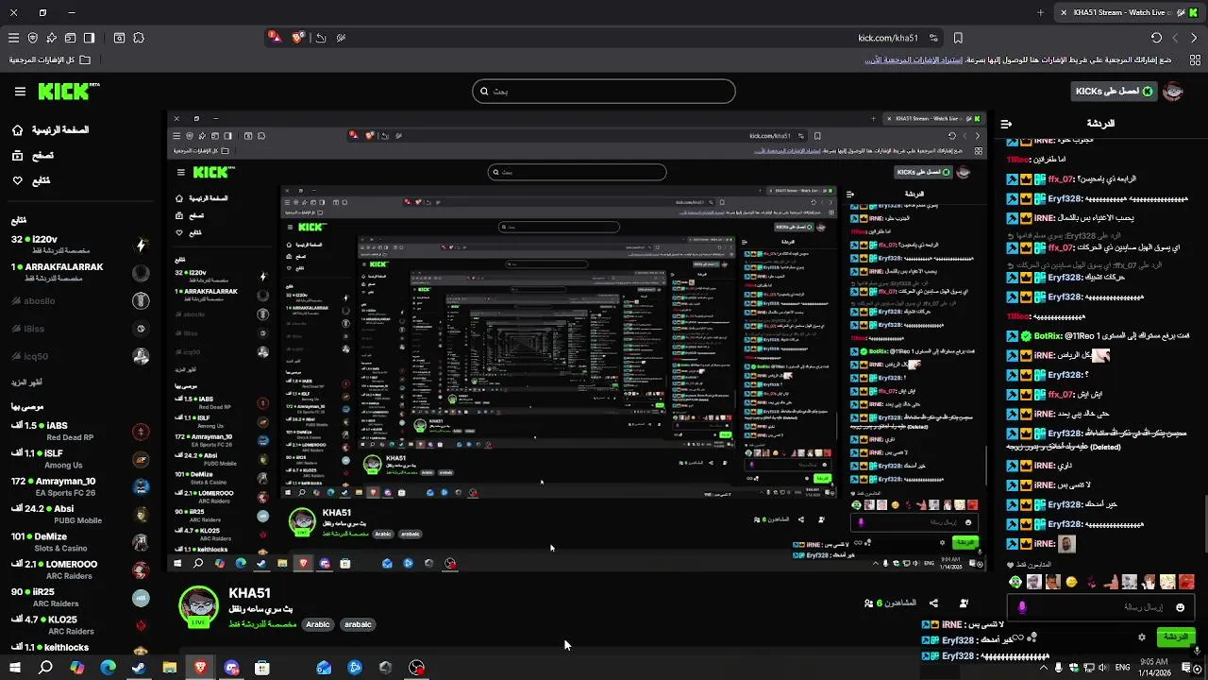1208x680 pixels.
Task: Open Windows taskbar search
Action: point(45,668)
